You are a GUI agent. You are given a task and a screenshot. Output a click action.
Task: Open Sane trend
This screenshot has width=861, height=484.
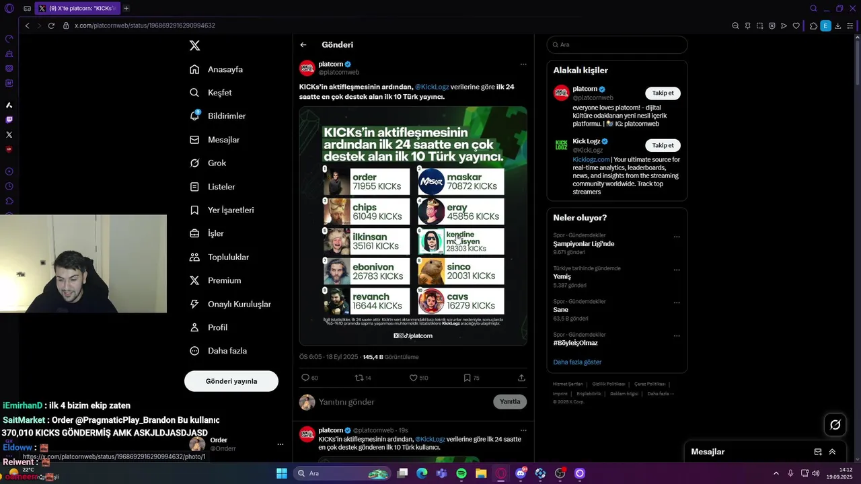[560, 310]
